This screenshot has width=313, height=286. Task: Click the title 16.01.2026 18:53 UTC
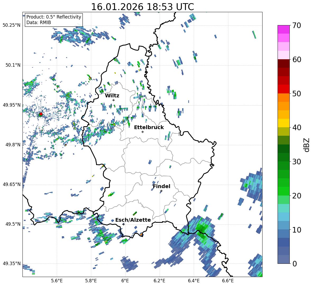coord(142,7)
